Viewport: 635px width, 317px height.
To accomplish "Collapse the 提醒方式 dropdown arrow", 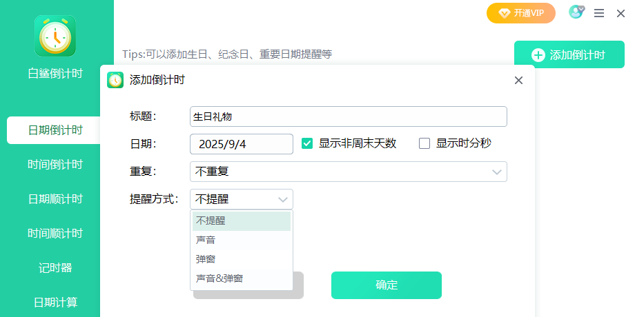I will pos(283,200).
